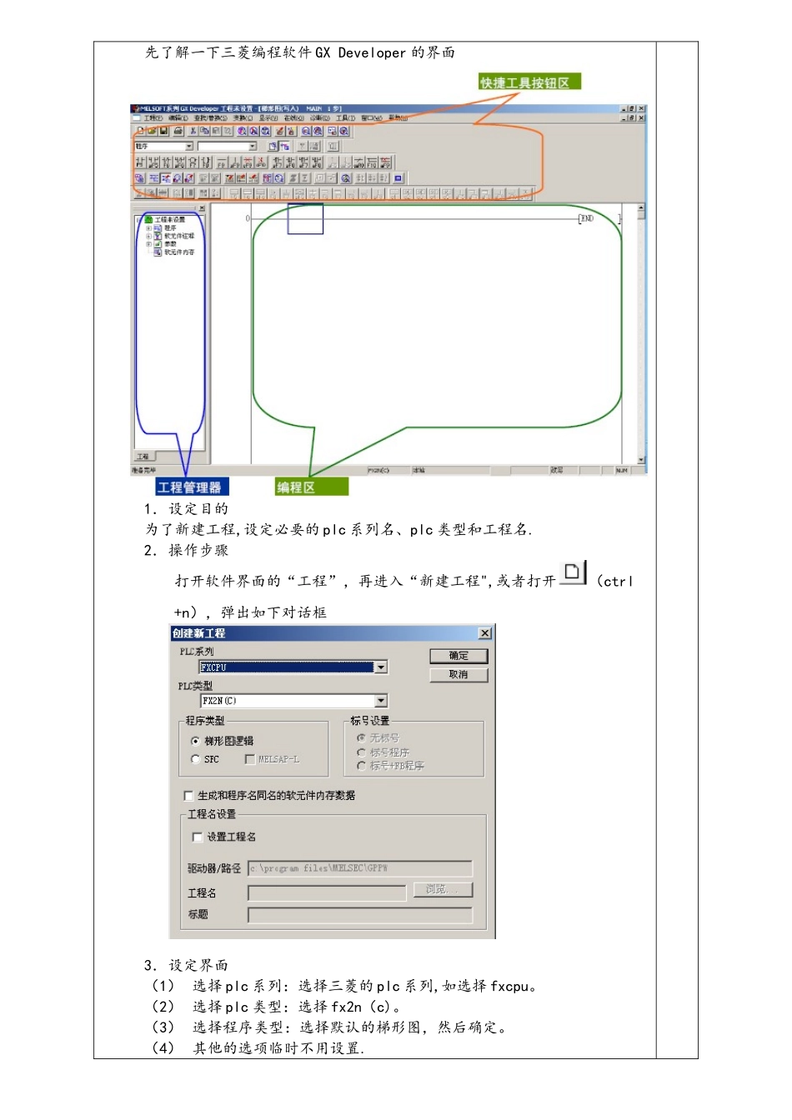Click the Open Project folder icon

pos(152,131)
